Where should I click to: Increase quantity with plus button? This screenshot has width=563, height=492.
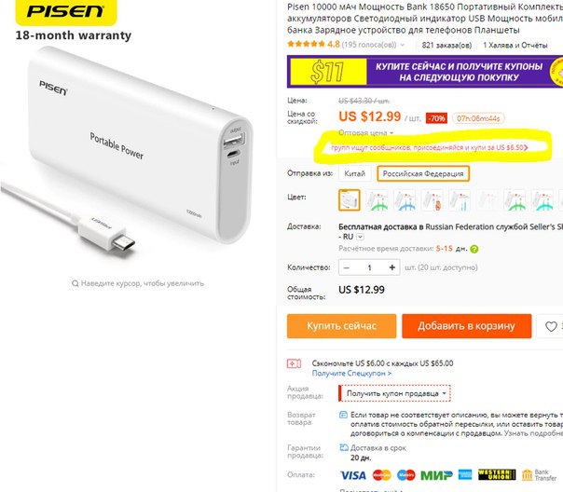392,267
